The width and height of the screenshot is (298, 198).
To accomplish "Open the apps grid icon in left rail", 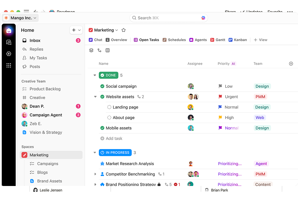I will pyautogui.click(x=9, y=65).
